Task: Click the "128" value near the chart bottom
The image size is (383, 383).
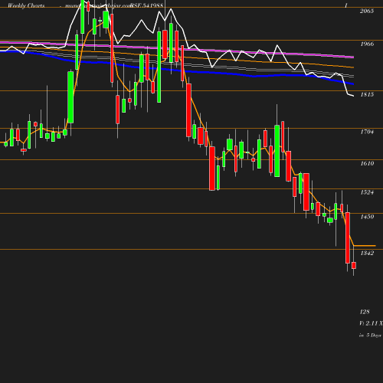Action: point(365,312)
